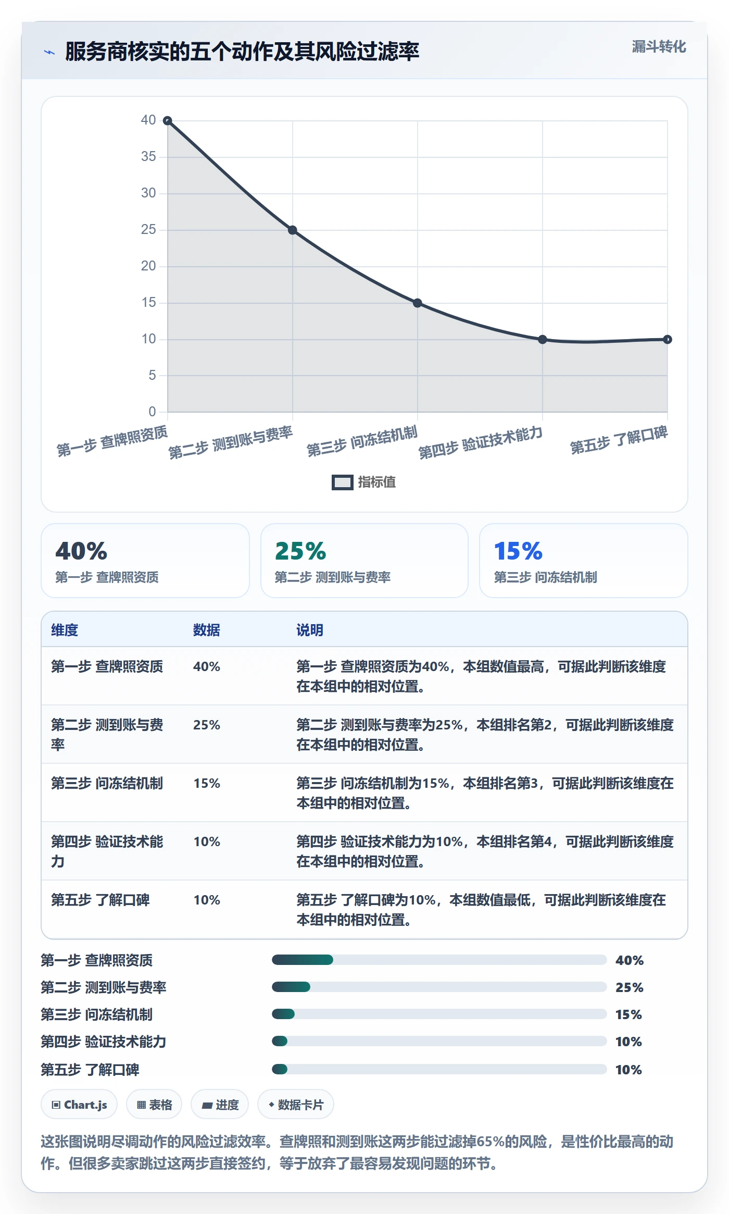The height and width of the screenshot is (1214, 729).
Task: Click the chart data point at 25
Action: [293, 230]
